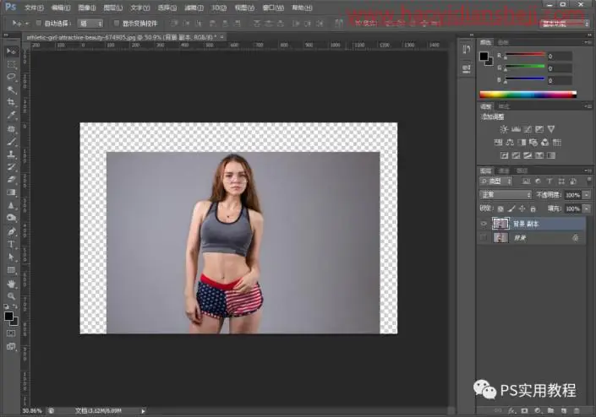
Task: Open the Edit (编辑) menu
Action: 60,8
